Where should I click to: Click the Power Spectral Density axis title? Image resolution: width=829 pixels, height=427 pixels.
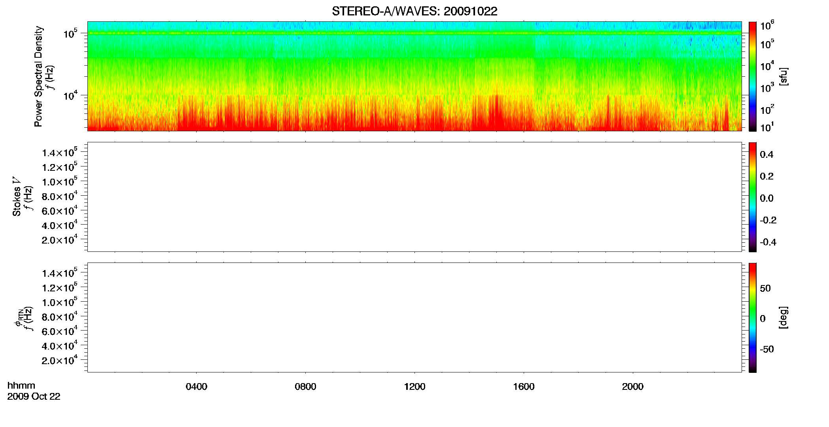[x=38, y=76]
